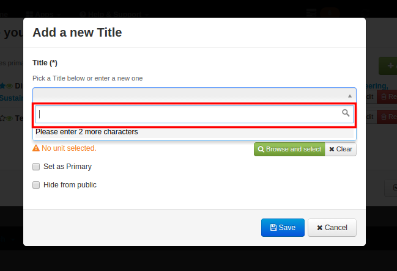Click the Help & Support question icon
The image size is (397, 271).
pyautogui.click(x=83, y=15)
